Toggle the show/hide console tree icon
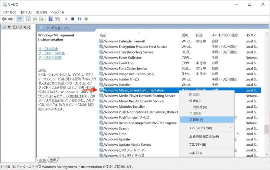The width and height of the screenshot is (270, 170). pyautogui.click(x=20, y=19)
